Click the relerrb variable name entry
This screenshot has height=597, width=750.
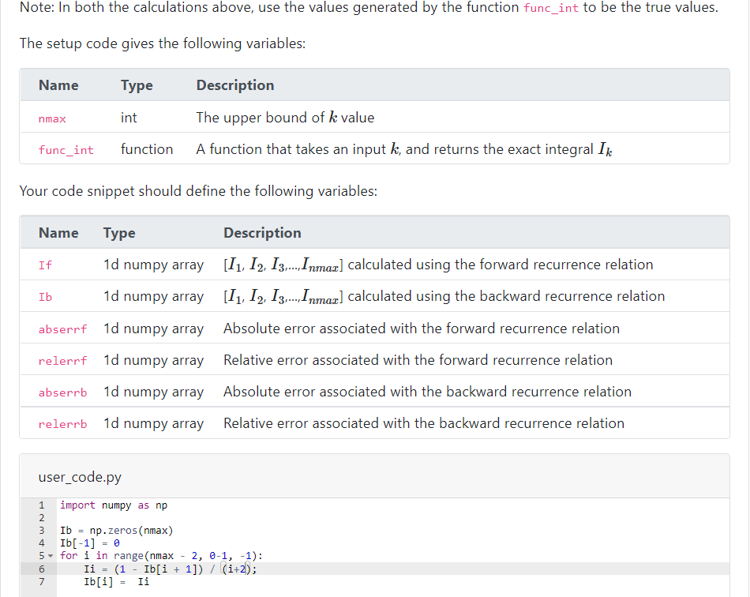[x=62, y=424]
